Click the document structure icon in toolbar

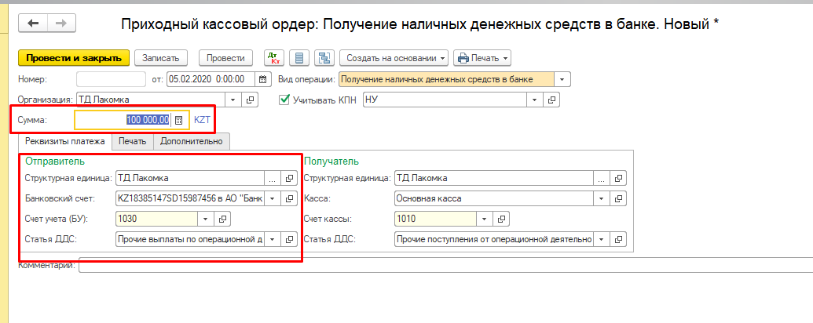tap(323, 58)
